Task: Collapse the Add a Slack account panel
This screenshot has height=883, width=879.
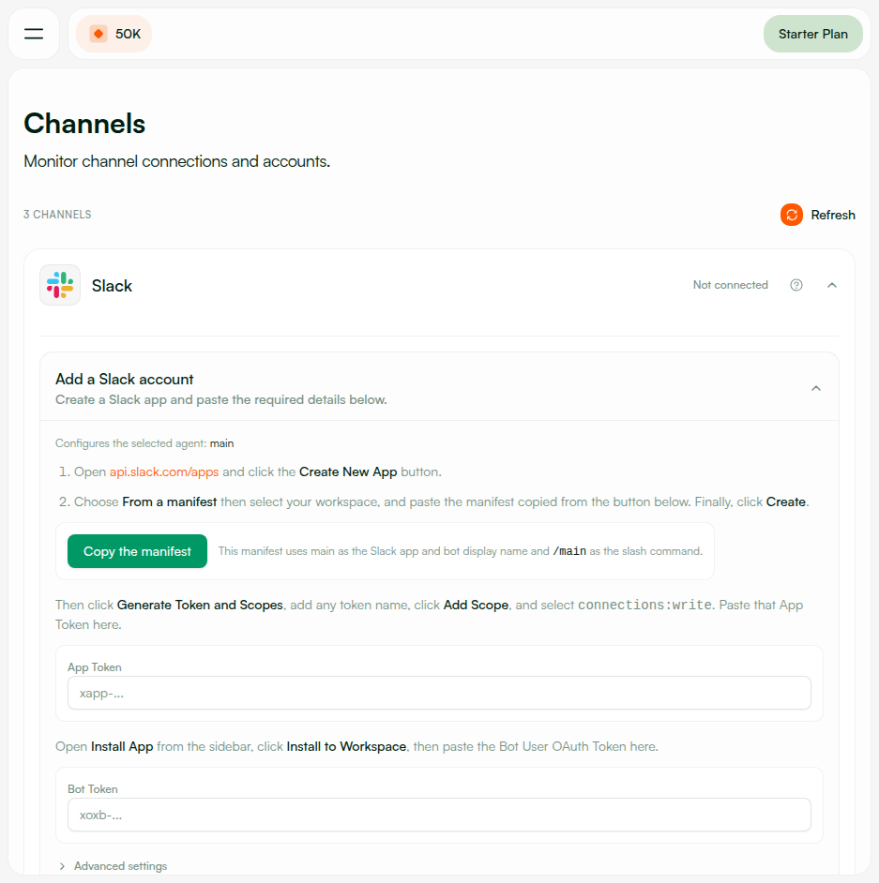Action: (x=816, y=386)
